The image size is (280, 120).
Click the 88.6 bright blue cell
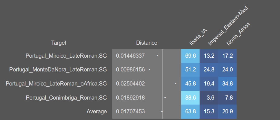[190, 98]
